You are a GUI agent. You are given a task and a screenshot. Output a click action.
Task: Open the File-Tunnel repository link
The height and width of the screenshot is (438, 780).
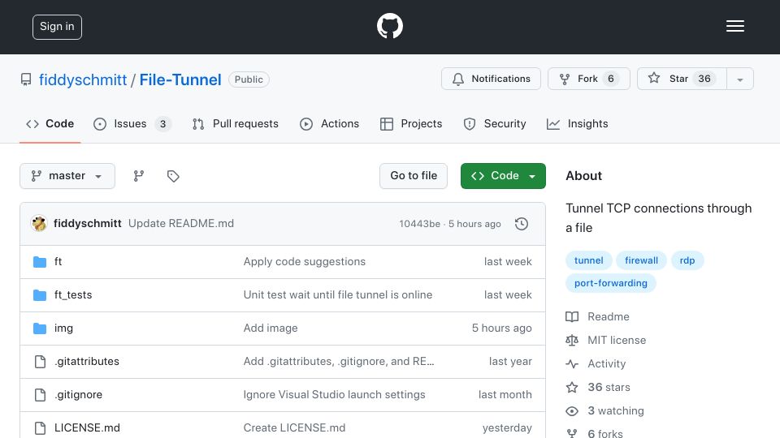[180, 79]
